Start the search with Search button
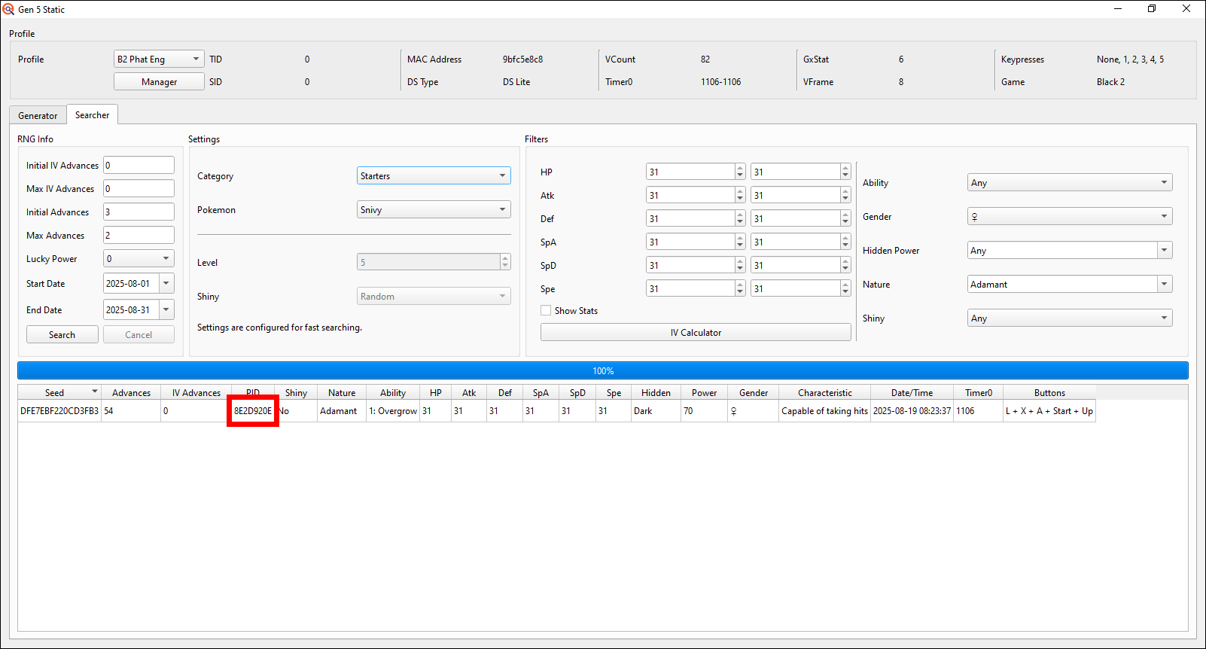The height and width of the screenshot is (649, 1206). tap(62, 334)
